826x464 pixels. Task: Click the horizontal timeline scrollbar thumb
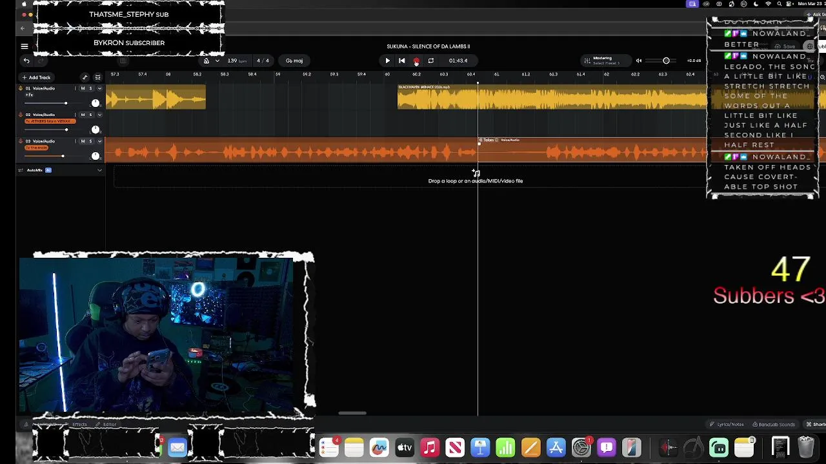352,414
